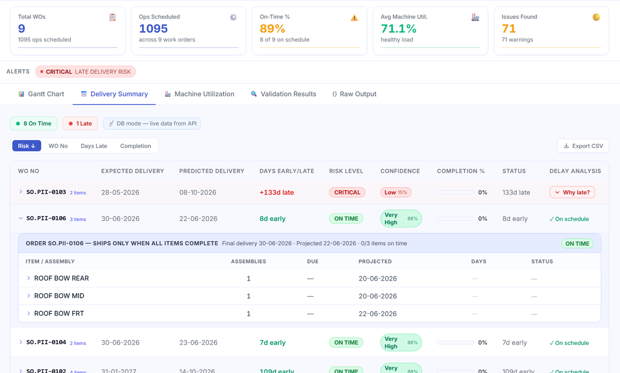Click the Validation Results magnifier icon
Viewport: 620px width, 373px height.
[254, 94]
